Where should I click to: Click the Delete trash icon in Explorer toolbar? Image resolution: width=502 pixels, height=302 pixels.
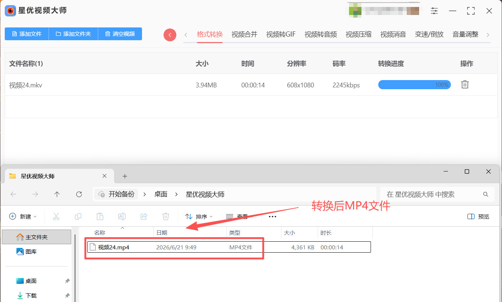[x=166, y=216]
